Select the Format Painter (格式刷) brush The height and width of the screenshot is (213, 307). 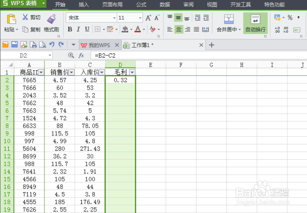pyautogui.click(x=51, y=19)
